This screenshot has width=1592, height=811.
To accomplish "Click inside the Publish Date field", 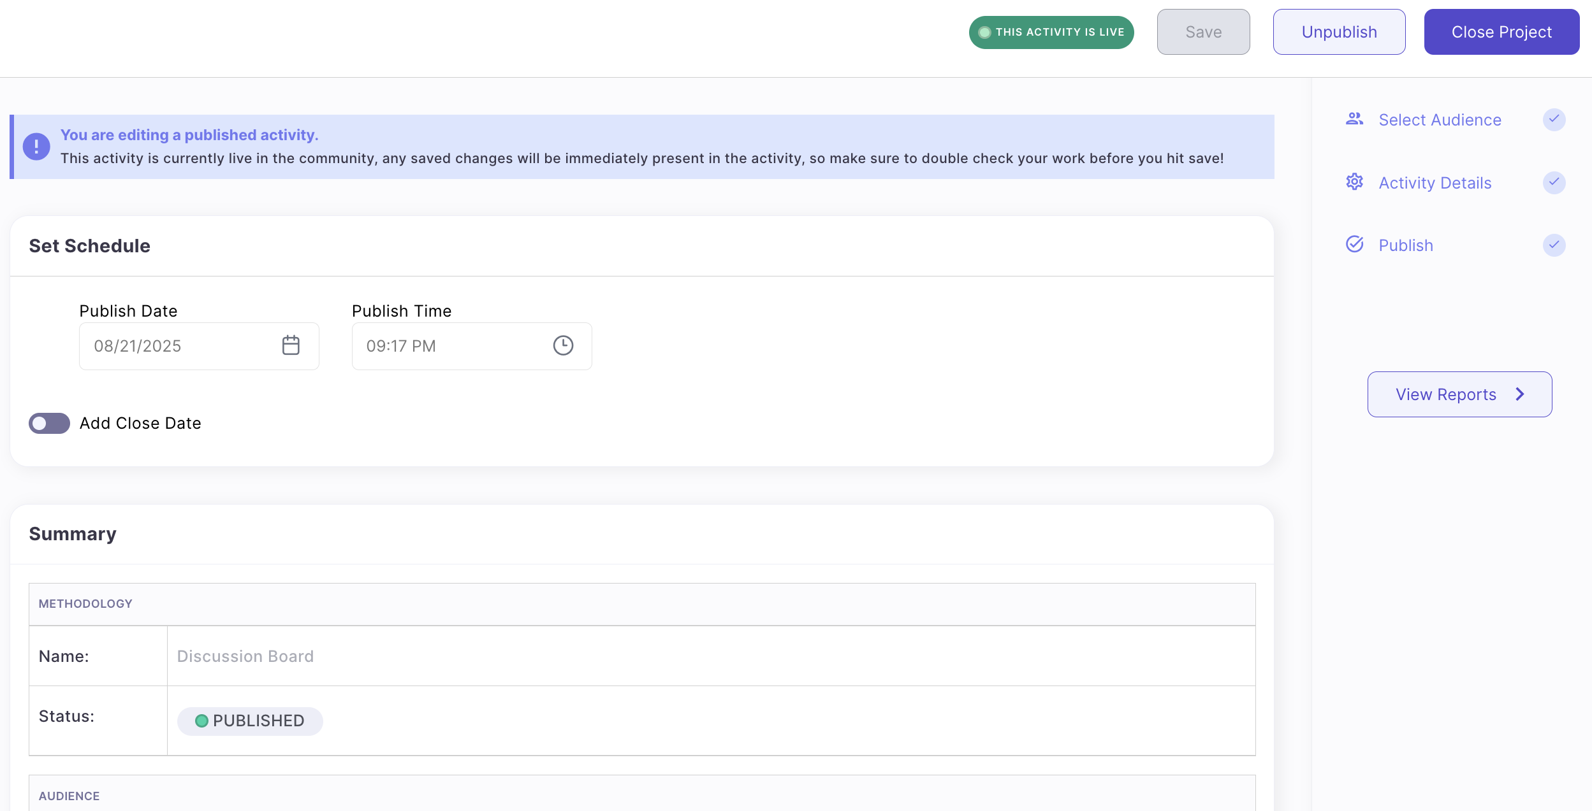I will tap(172, 345).
